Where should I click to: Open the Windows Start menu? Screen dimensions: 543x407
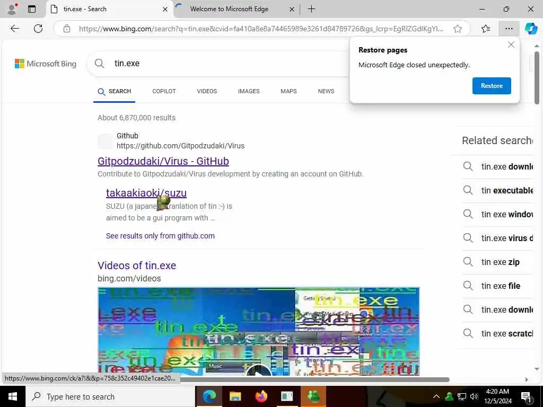tap(13, 396)
